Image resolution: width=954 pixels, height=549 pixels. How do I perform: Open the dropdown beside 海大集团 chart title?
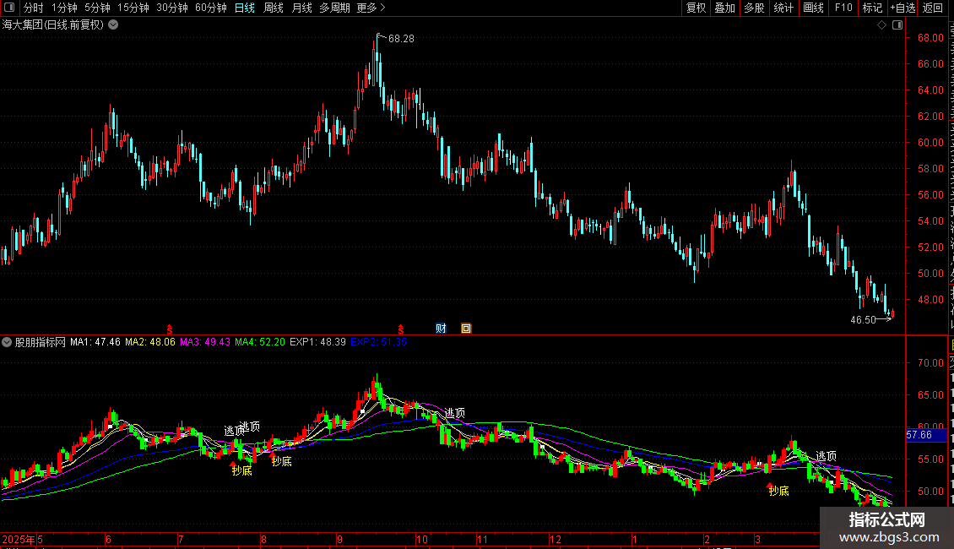[113, 25]
